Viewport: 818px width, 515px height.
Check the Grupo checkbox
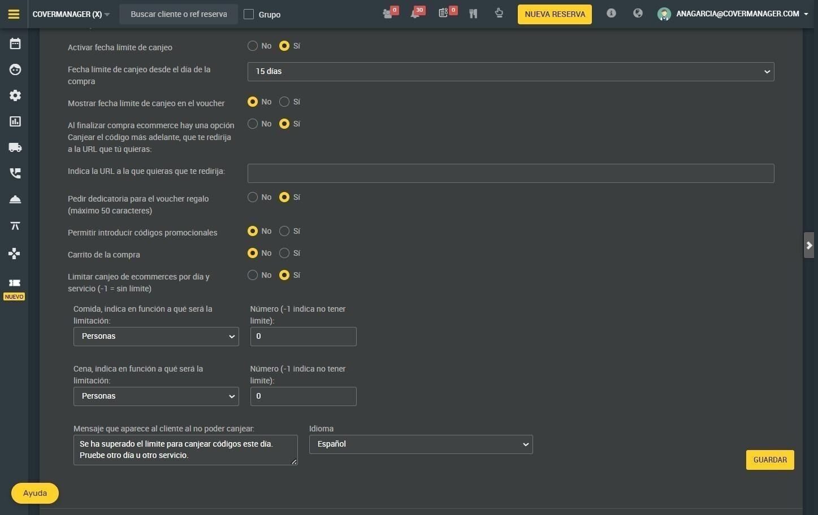249,14
